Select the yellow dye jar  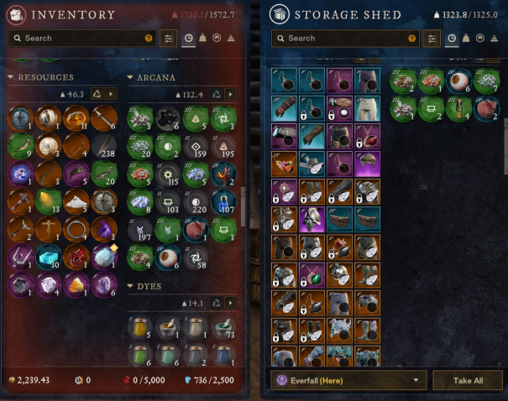(x=140, y=327)
